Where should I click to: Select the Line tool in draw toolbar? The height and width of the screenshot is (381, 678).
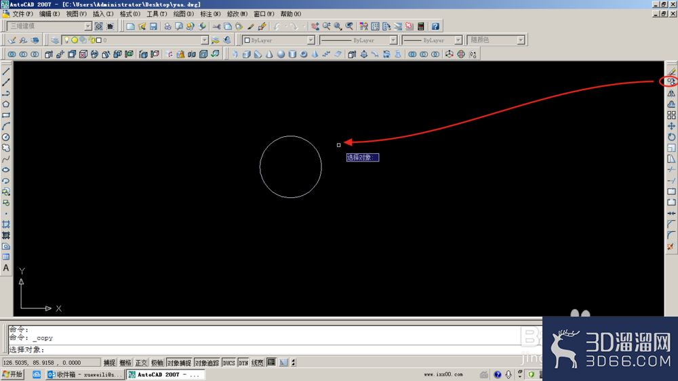6,71
